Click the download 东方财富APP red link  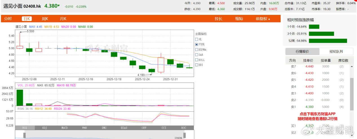click(x=317, y=116)
